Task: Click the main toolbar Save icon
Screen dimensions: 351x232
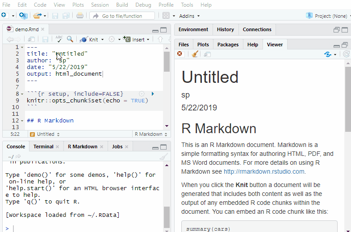Action: pos(55,16)
